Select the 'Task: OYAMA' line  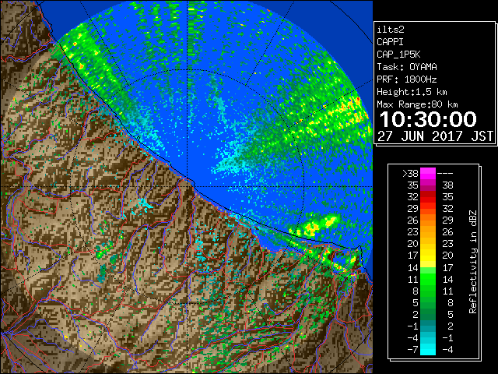point(407,67)
